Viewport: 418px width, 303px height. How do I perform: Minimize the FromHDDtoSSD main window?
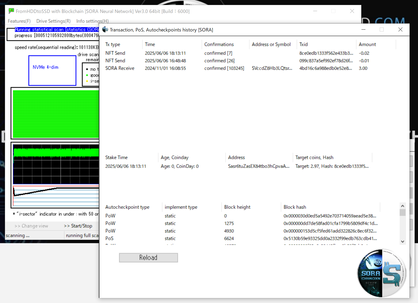coord(315,11)
